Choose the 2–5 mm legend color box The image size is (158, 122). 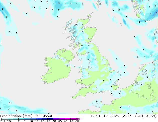pyautogui.click(x=21, y=119)
